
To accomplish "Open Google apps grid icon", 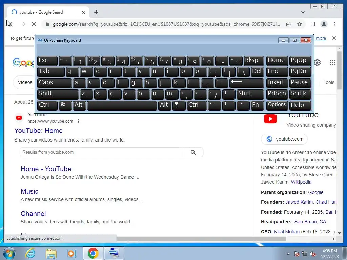I will point(332,63).
